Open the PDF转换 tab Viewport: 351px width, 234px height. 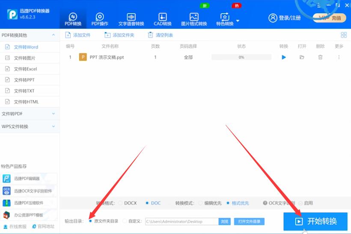pos(73,19)
